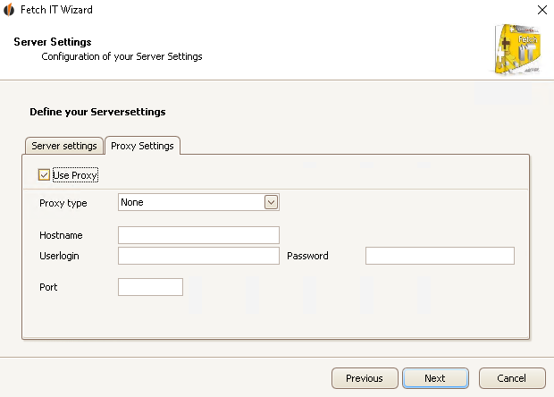Click the 'Hostname' label

click(61, 235)
